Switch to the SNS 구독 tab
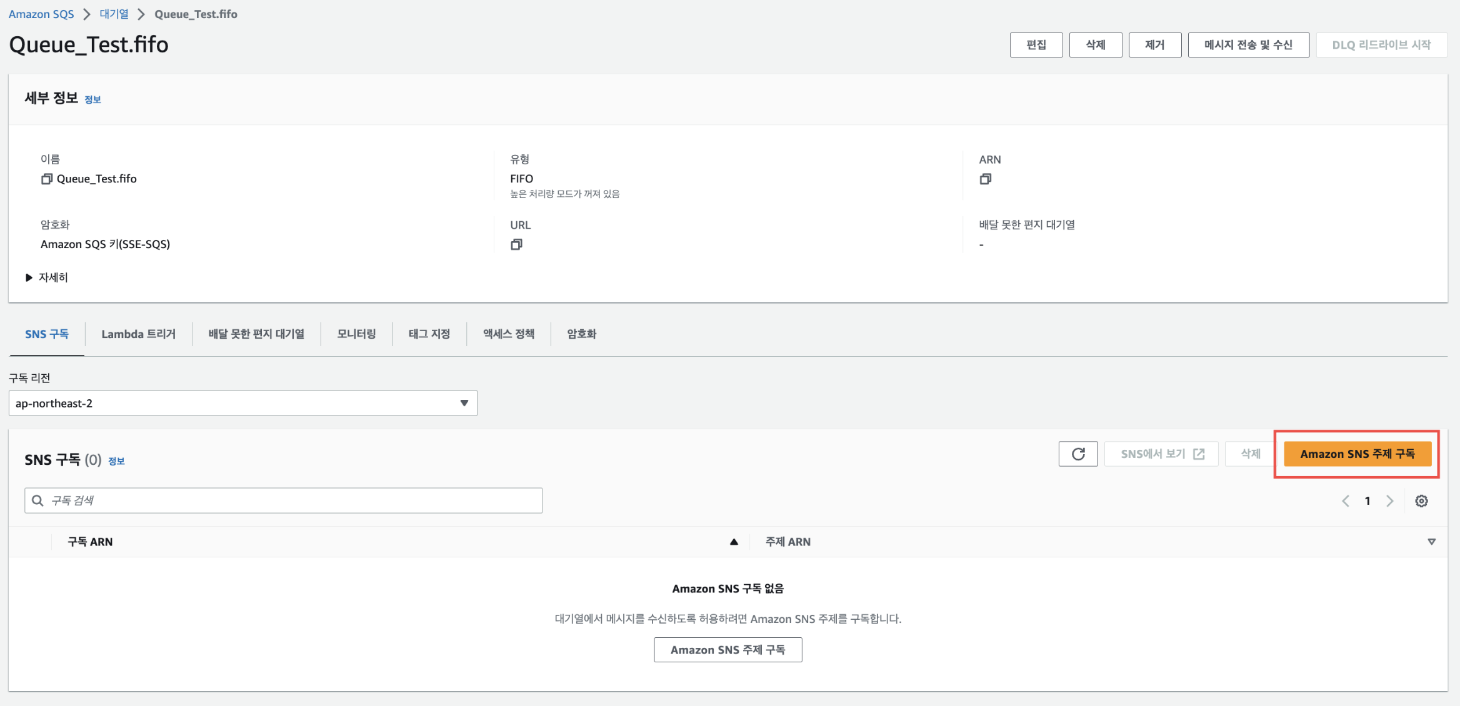Viewport: 1460px width, 706px height. tap(47, 334)
